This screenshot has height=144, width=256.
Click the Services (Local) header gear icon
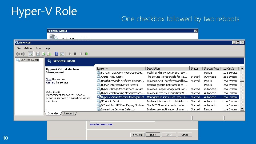click(49, 61)
